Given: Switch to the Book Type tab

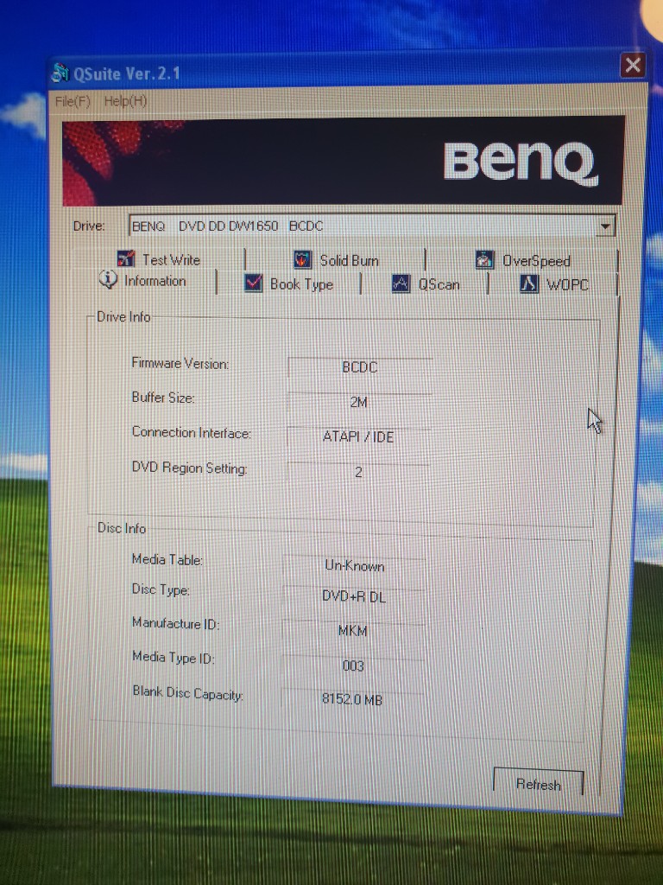Looking at the screenshot, I should pyautogui.click(x=288, y=283).
